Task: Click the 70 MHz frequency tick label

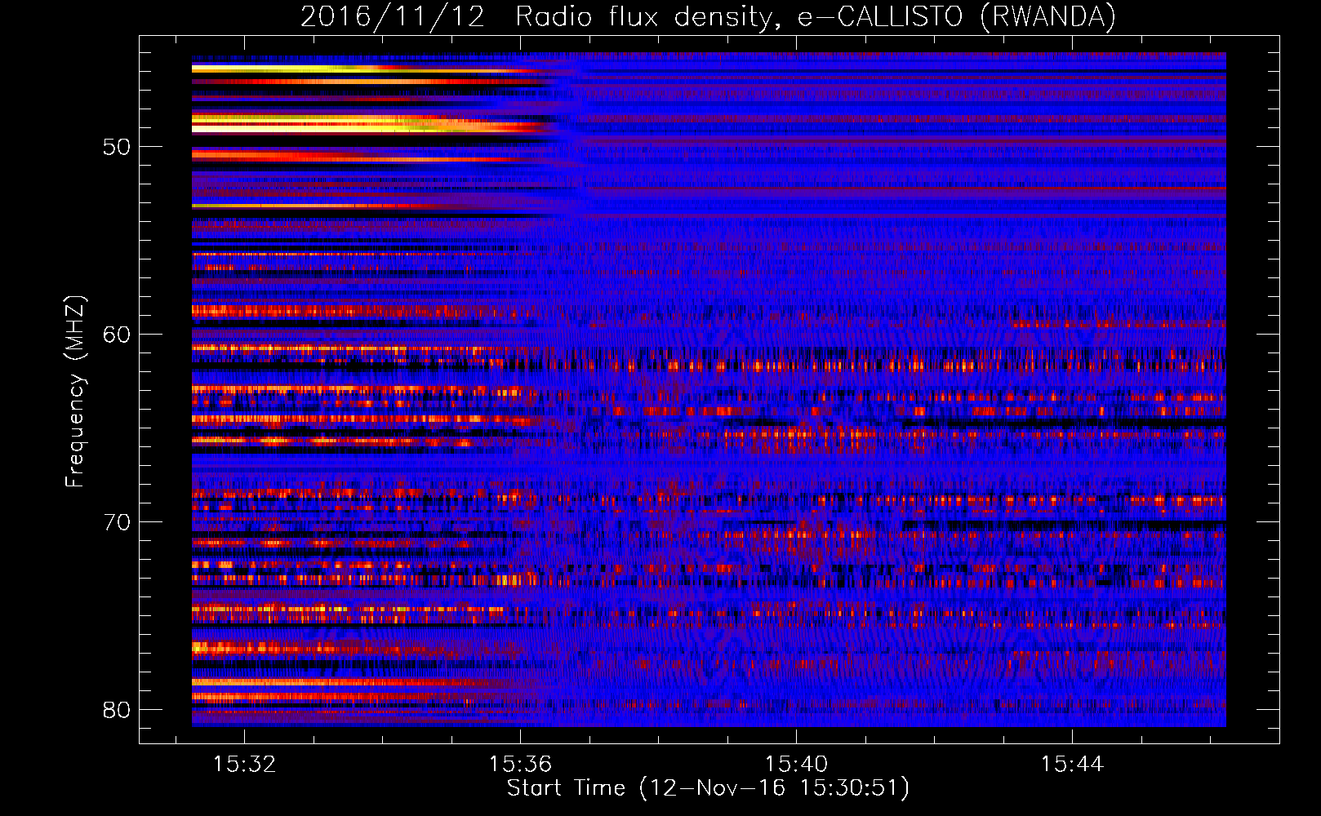Action: [x=117, y=522]
